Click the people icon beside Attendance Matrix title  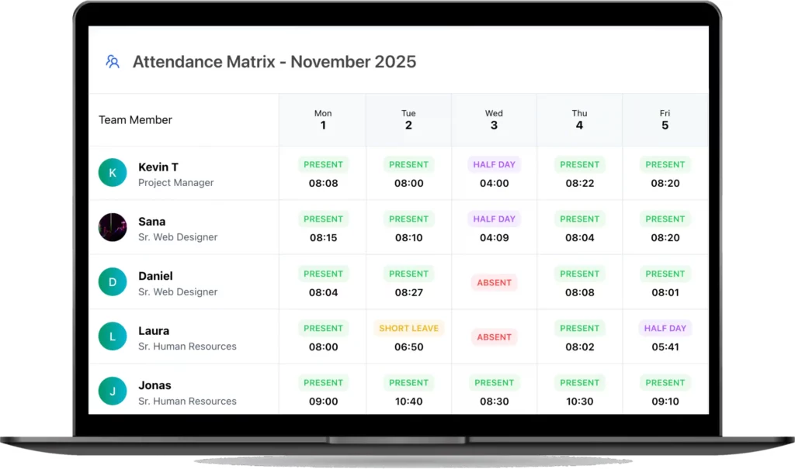[113, 62]
